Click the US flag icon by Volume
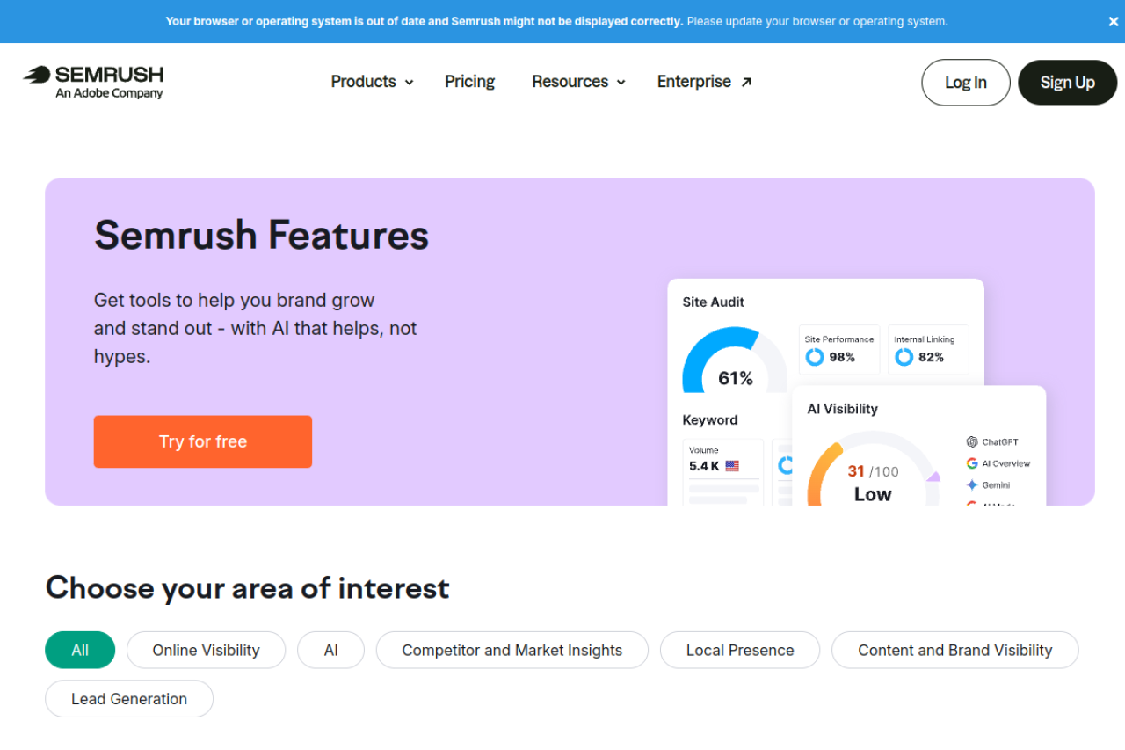This screenshot has width=1125, height=750. (x=732, y=466)
